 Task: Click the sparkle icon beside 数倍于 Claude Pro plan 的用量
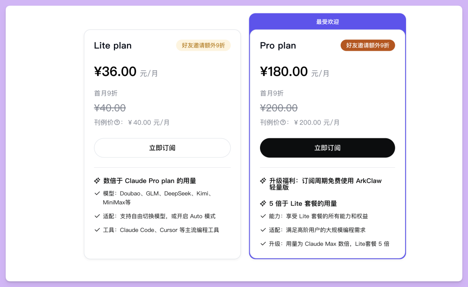click(x=97, y=181)
